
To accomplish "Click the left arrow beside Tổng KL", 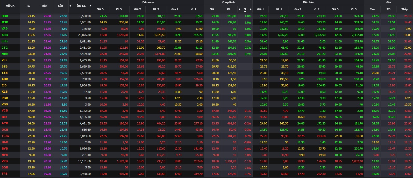I will [x=70, y=6].
